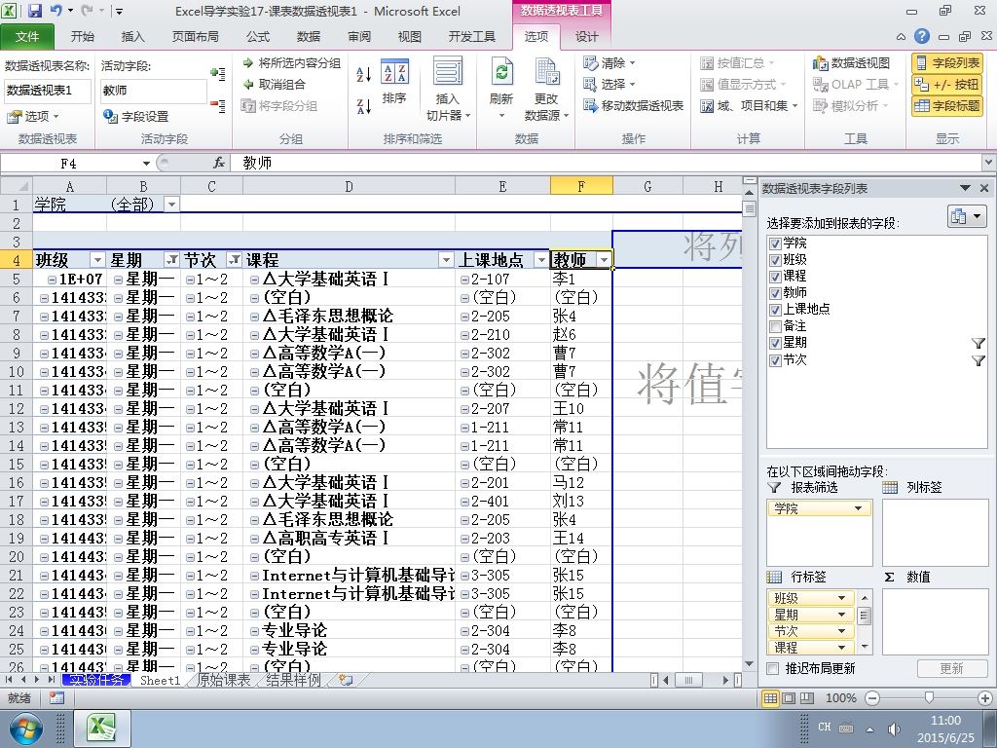Open the 文件 File tab
This screenshot has width=997, height=748.
click(x=26, y=36)
